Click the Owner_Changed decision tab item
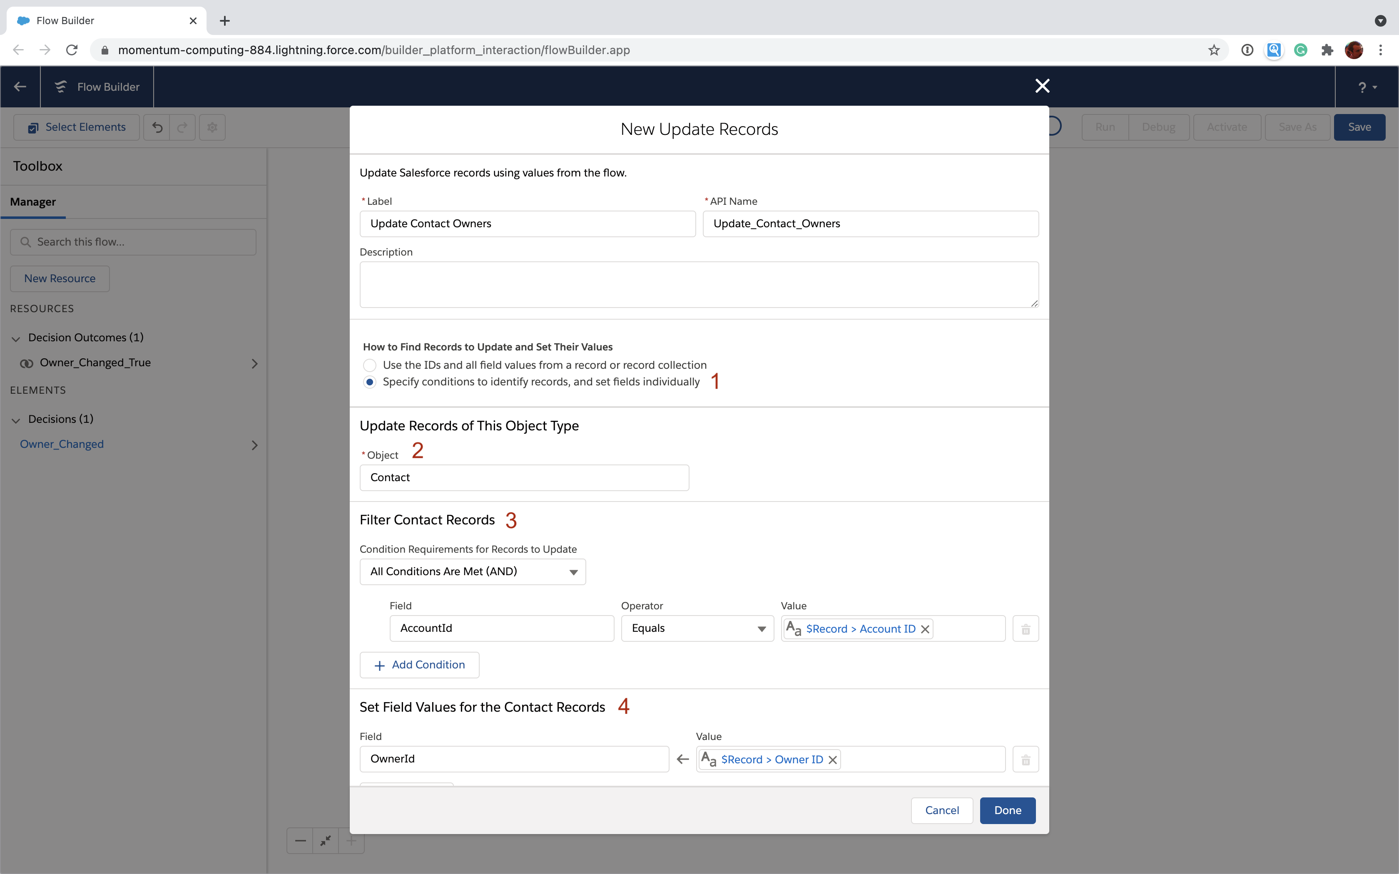 [62, 443]
